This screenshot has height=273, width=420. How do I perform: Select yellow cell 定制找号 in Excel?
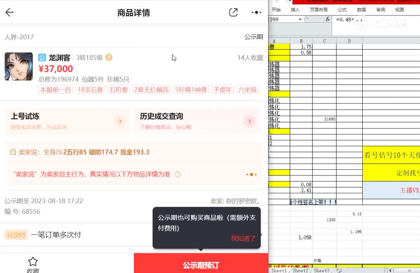392,173
